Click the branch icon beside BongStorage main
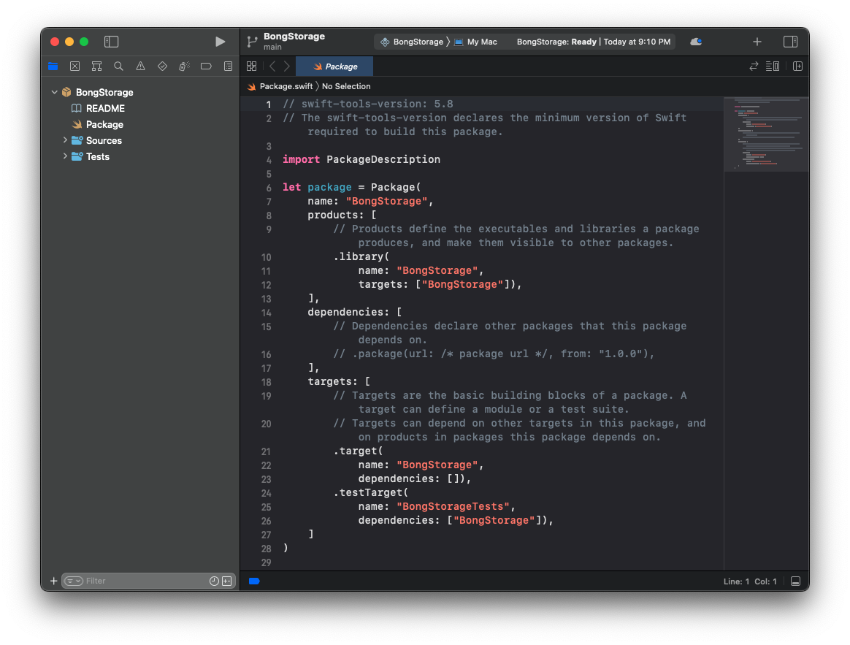The width and height of the screenshot is (850, 645). click(x=252, y=42)
